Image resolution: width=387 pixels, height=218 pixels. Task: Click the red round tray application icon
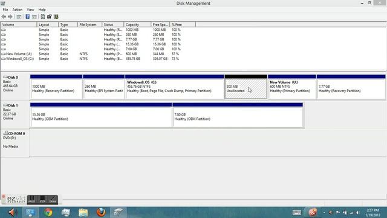pos(313,213)
